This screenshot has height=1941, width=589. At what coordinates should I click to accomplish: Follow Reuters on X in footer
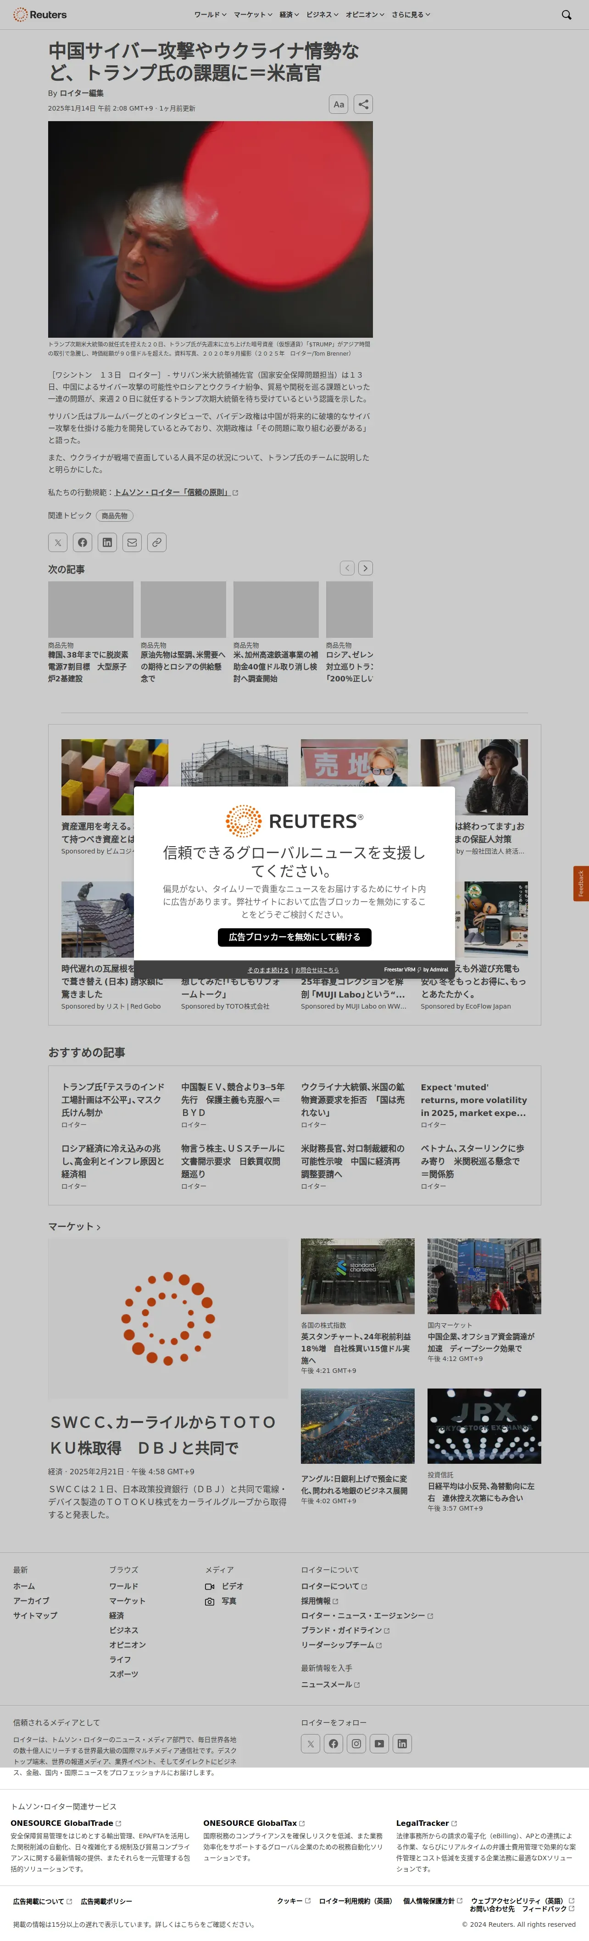[310, 1744]
